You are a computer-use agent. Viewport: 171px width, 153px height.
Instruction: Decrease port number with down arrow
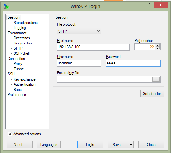(x=157, y=48)
